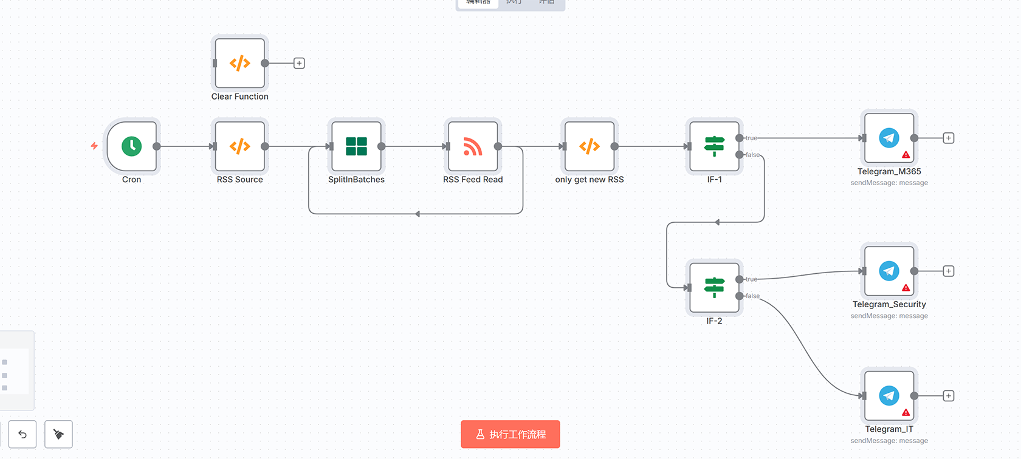This screenshot has width=1021, height=459.
Task: Switch to the 执行 tab
Action: (x=514, y=2)
